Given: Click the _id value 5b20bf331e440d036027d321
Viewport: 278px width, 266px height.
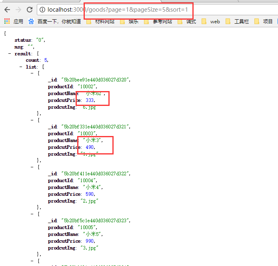Looking at the screenshot, I should pos(95,127).
